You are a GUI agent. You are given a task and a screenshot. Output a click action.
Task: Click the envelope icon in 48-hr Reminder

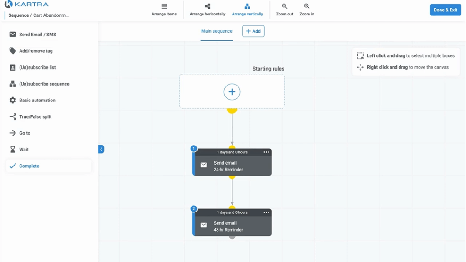tap(203, 225)
